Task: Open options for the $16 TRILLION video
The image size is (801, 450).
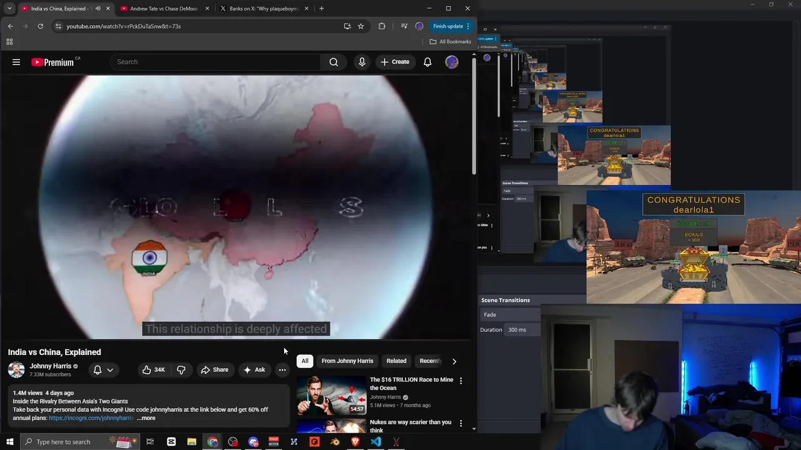Action: (461, 381)
